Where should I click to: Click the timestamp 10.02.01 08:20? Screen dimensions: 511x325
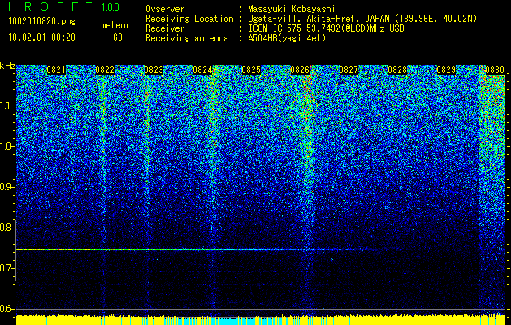(x=41, y=37)
